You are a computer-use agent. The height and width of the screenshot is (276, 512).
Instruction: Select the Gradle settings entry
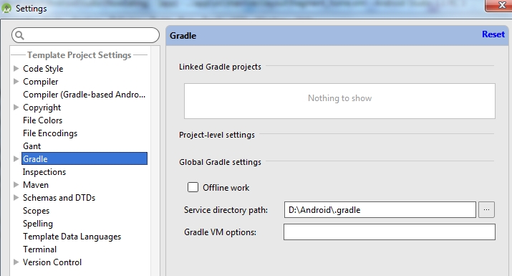click(x=84, y=159)
